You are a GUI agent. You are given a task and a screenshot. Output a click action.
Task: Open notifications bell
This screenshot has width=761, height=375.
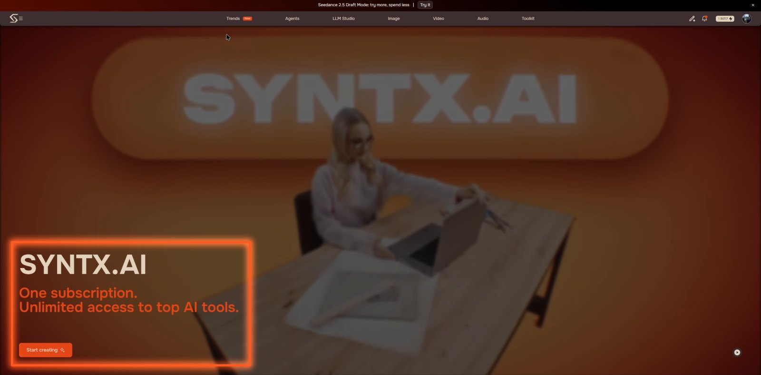point(704,19)
